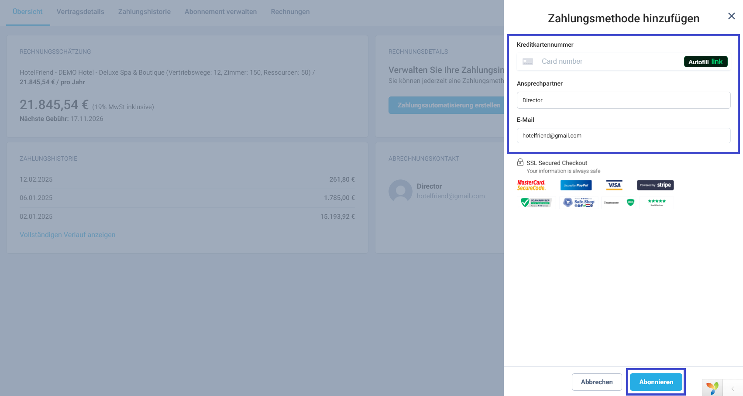This screenshot has width=743, height=396.
Task: Click the Scamadviser badge
Action: (536, 203)
